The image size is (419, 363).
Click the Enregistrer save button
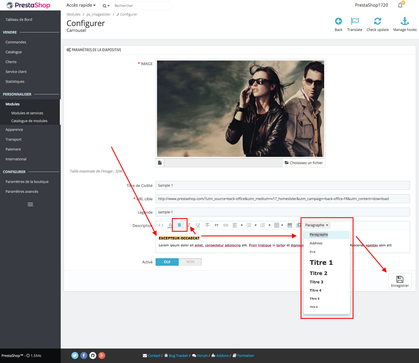click(x=400, y=281)
